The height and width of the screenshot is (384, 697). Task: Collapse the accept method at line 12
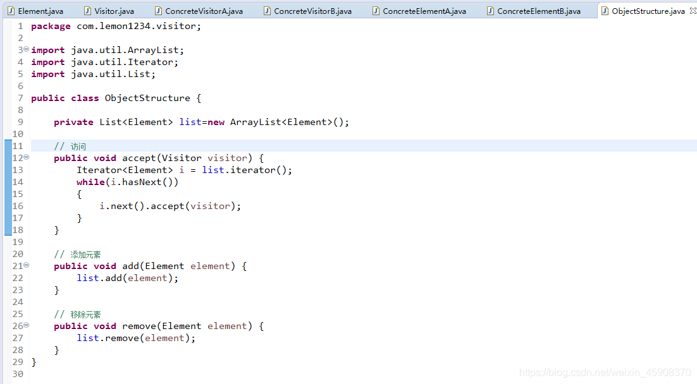pos(25,157)
